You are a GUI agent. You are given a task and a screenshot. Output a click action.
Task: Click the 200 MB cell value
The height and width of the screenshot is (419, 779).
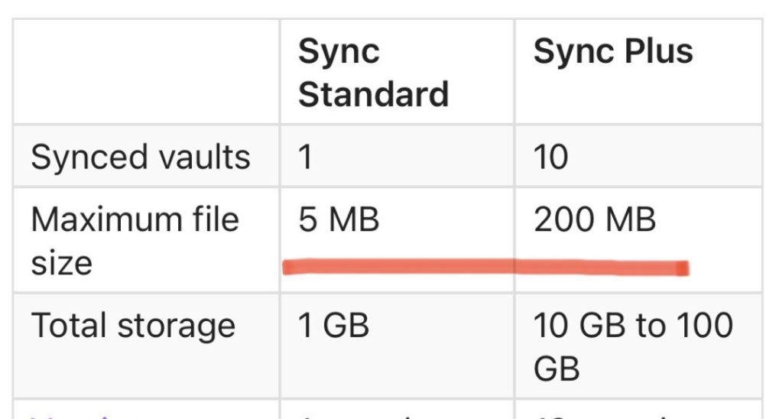pos(595,220)
